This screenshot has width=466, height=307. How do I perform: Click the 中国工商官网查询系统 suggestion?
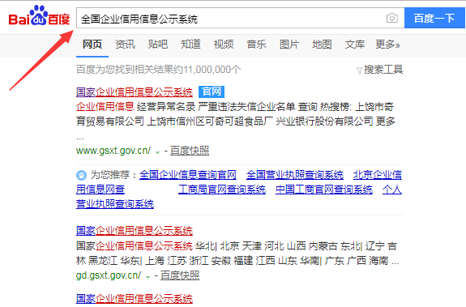click(324, 190)
